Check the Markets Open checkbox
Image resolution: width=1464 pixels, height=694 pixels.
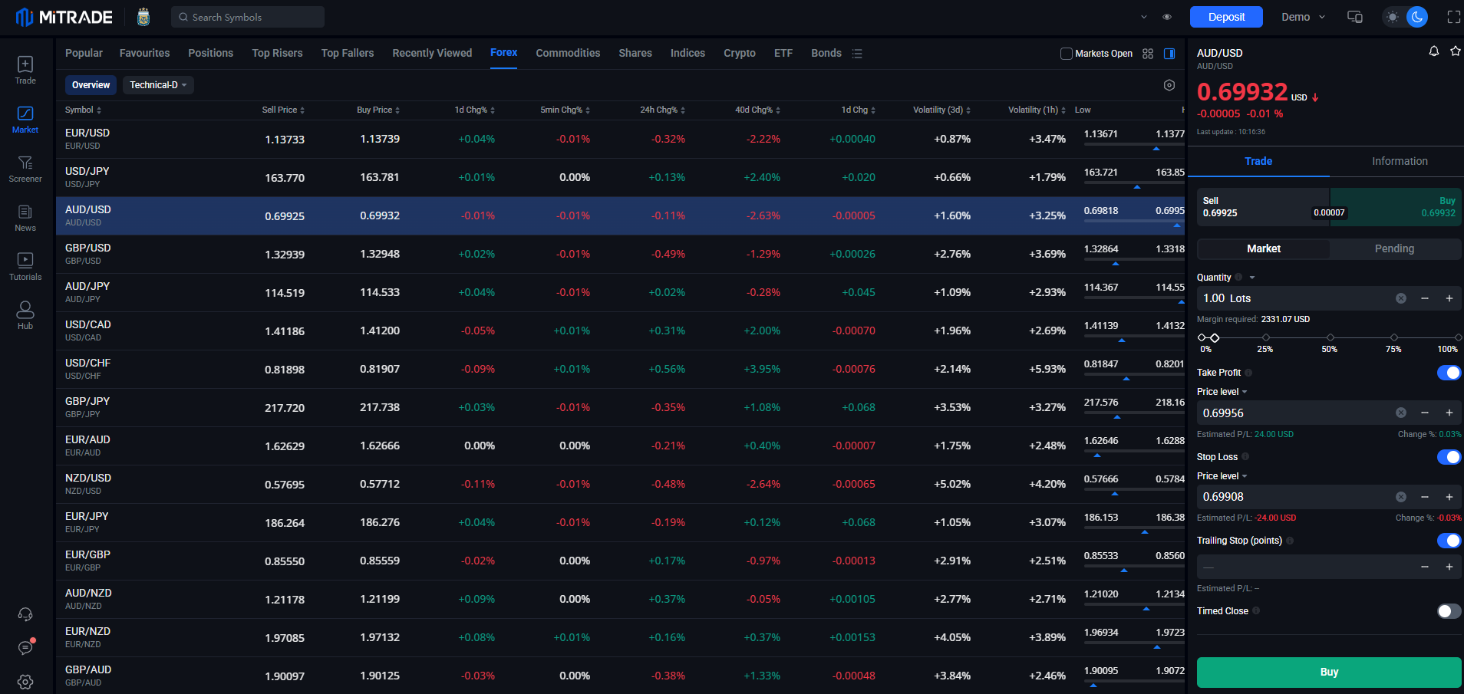(x=1066, y=54)
